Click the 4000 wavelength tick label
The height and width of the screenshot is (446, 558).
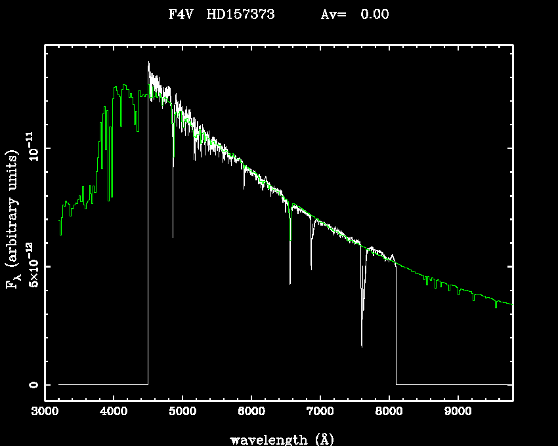point(114,412)
